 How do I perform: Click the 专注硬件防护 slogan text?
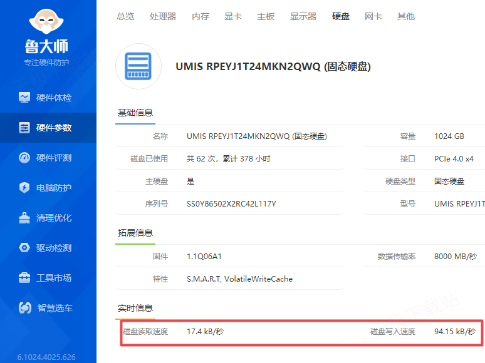click(46, 63)
